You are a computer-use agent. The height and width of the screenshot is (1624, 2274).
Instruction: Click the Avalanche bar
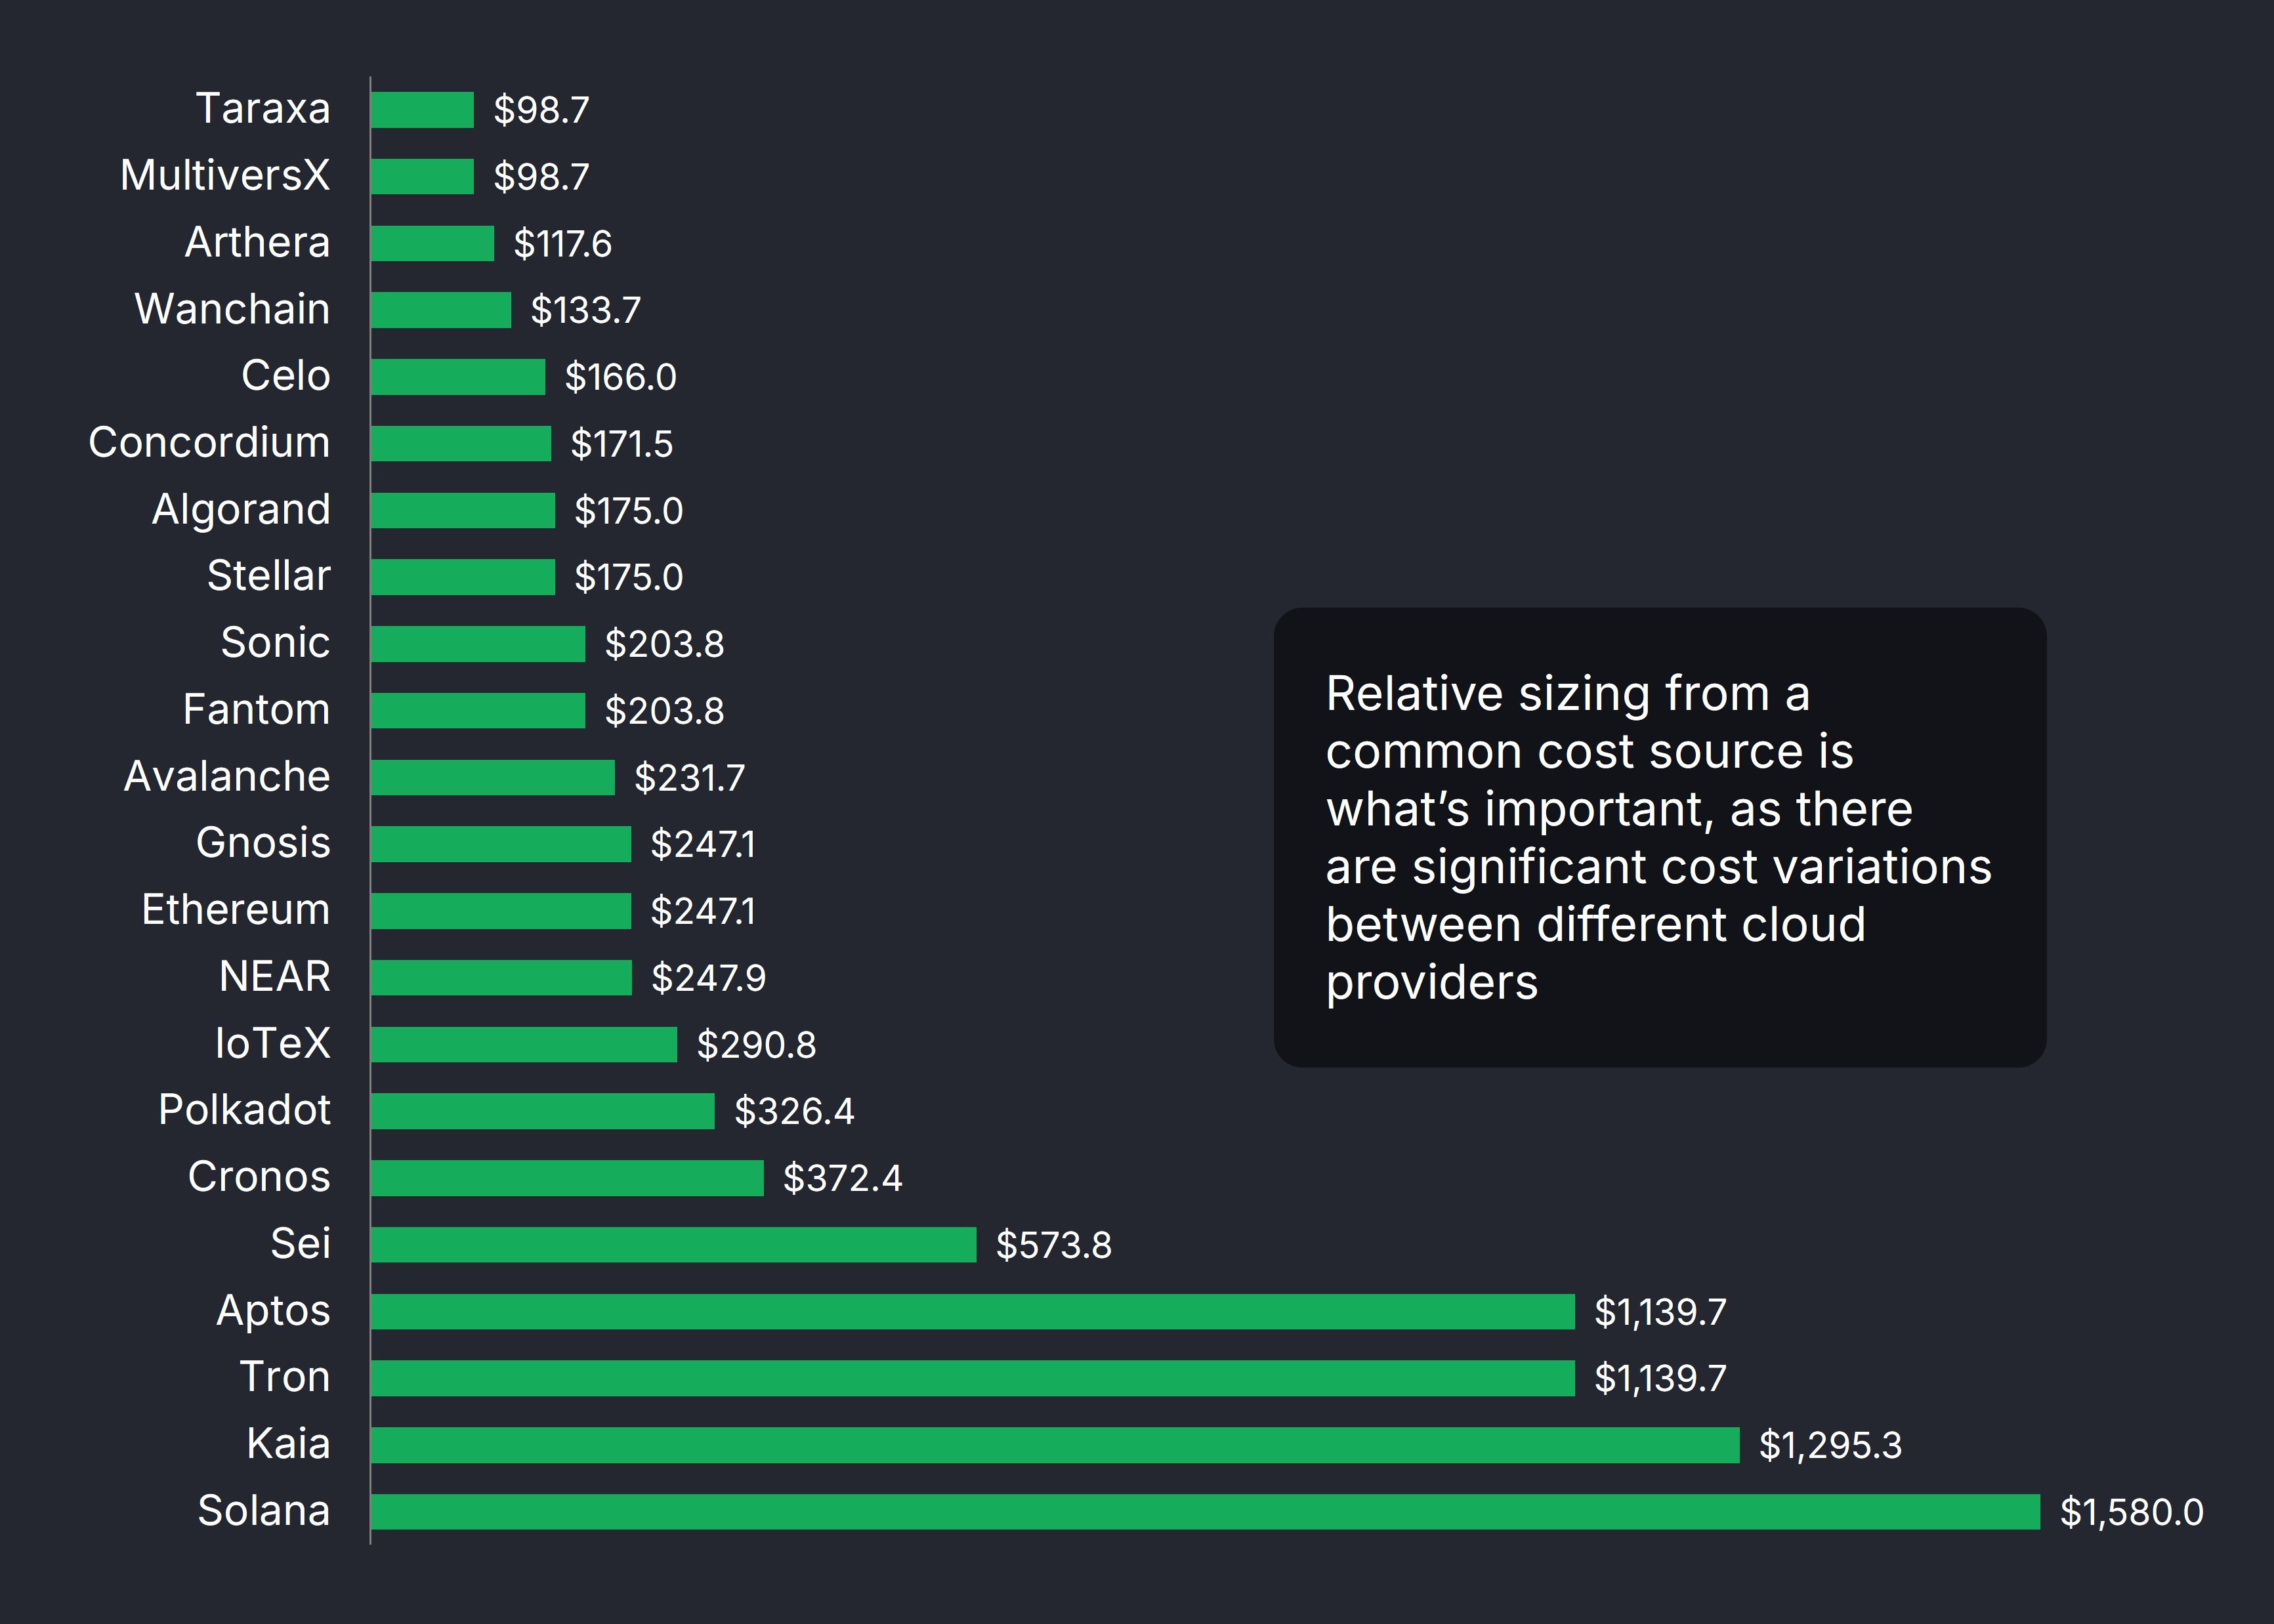click(492, 777)
